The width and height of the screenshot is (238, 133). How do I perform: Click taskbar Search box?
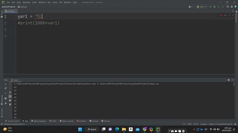click(92, 129)
